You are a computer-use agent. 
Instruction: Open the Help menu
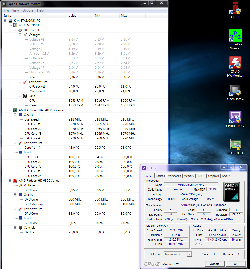tap(40, 10)
